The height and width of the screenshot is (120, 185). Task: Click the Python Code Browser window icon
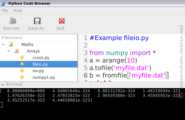coord(2,4)
